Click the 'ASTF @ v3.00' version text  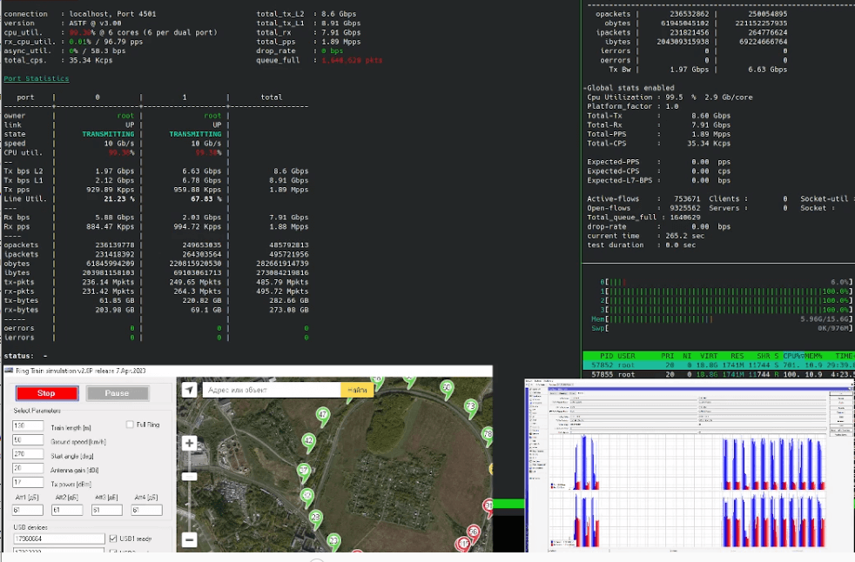coord(96,23)
